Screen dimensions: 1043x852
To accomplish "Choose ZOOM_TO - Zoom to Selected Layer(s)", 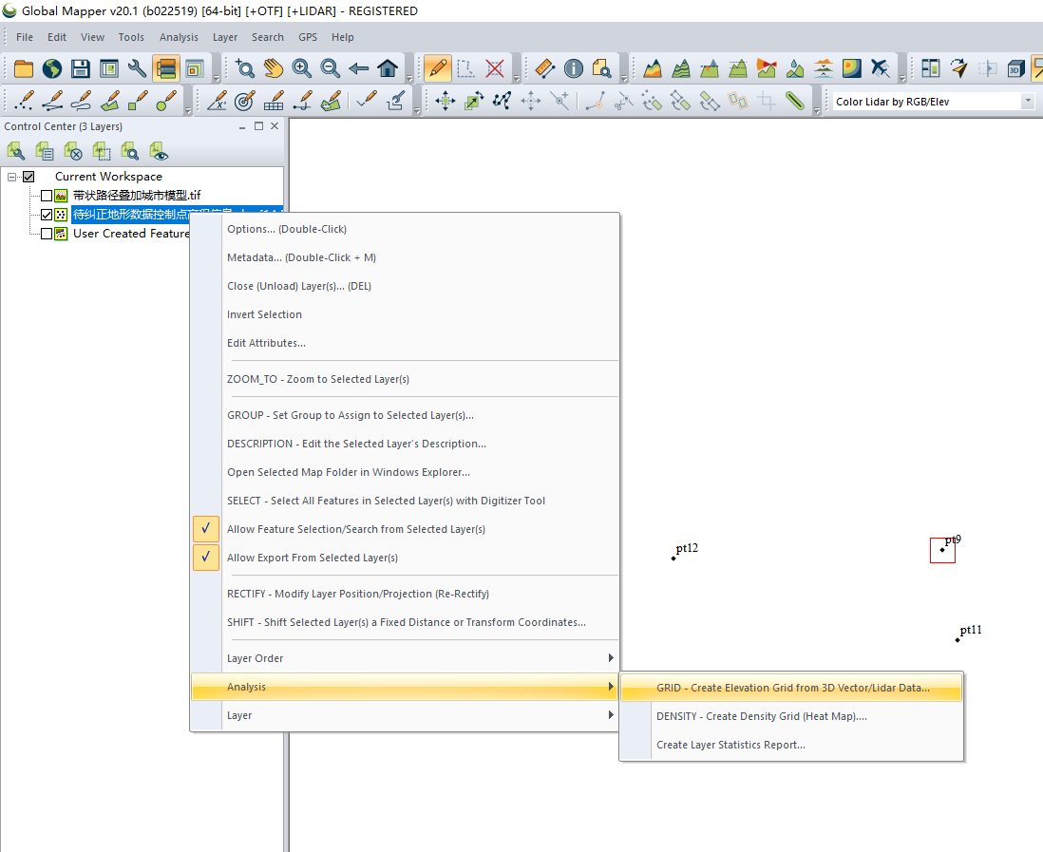I will click(405, 379).
